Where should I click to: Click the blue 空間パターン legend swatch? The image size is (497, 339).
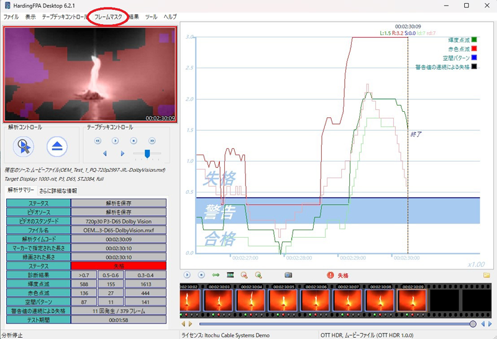[474, 57]
